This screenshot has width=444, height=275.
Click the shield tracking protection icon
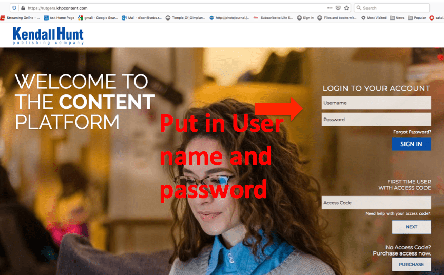(14, 8)
